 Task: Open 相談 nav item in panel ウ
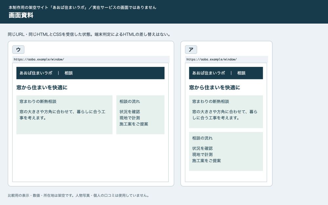coord(69,73)
